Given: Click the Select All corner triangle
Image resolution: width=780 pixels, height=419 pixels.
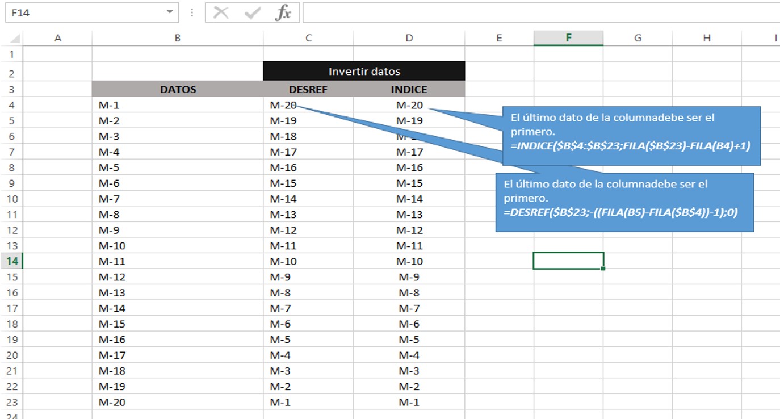Looking at the screenshot, I should 15,39.
